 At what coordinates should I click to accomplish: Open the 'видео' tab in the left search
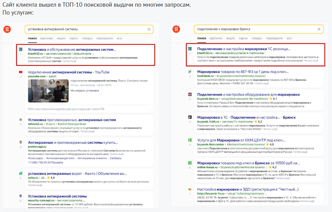[61, 38]
